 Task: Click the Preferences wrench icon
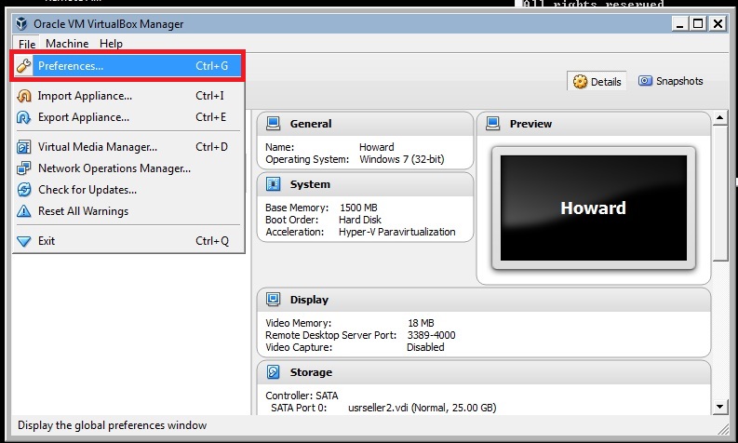click(x=23, y=66)
